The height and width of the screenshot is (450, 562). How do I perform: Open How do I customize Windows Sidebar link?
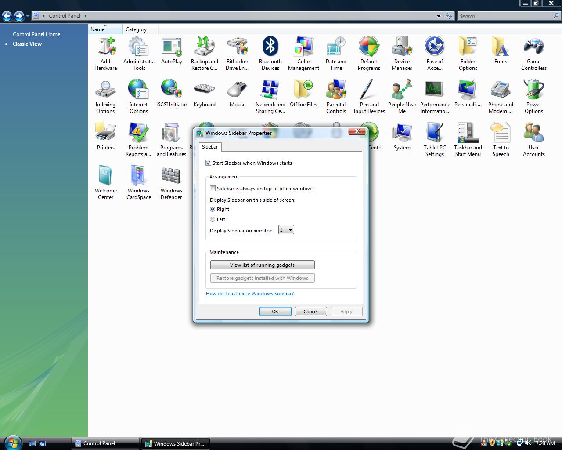tap(250, 294)
